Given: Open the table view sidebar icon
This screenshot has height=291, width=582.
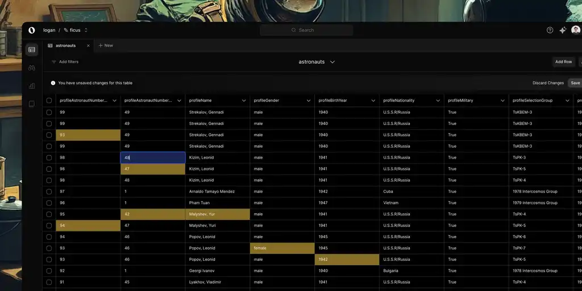Looking at the screenshot, I should click(32, 50).
